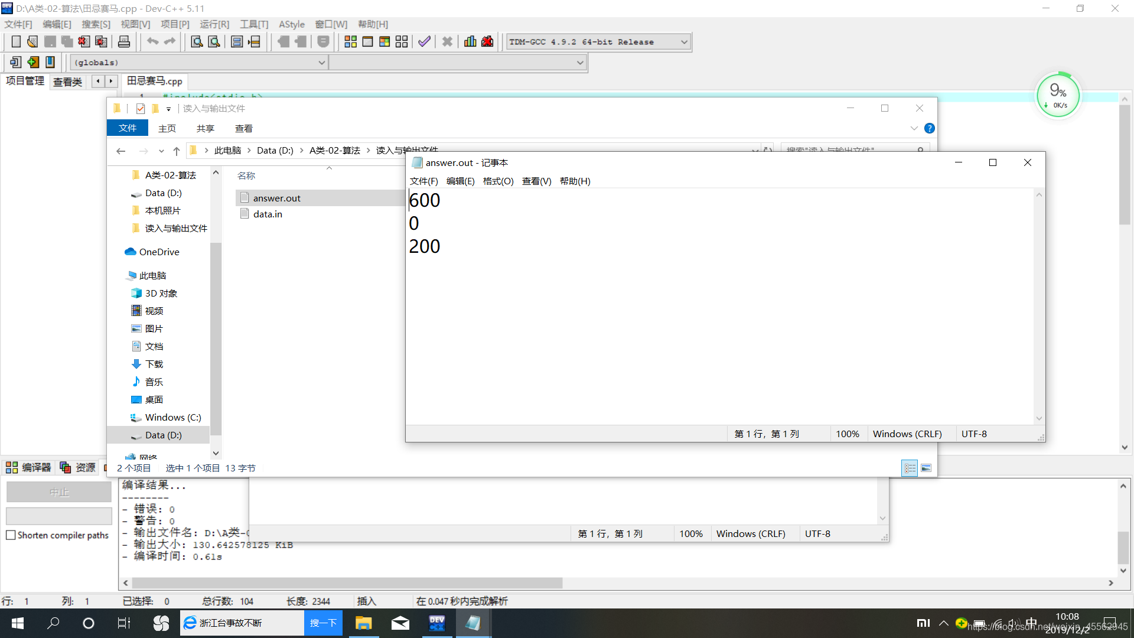
Task: Open the Find magnifier tool in Dev-C++
Action: tap(197, 42)
